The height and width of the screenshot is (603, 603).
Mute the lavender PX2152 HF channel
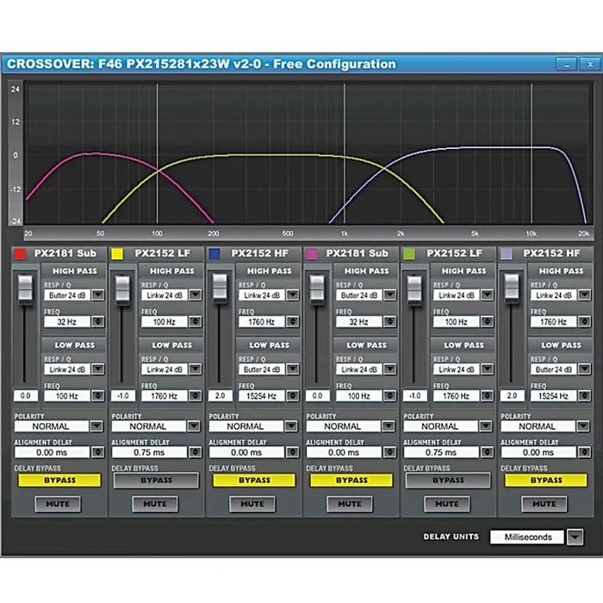click(544, 504)
